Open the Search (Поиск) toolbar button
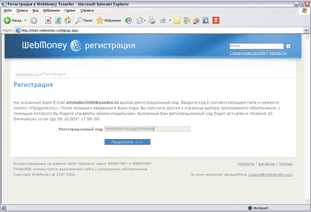 point(84,20)
